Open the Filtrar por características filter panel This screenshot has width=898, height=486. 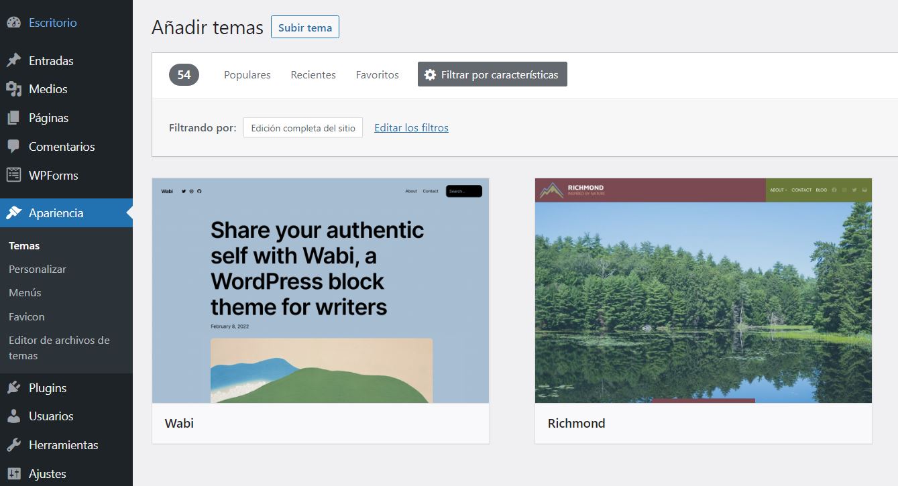(x=492, y=74)
